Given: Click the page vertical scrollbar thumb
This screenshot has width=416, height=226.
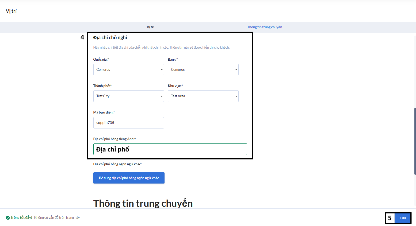Looking at the screenshot, I should tap(415, 141).
